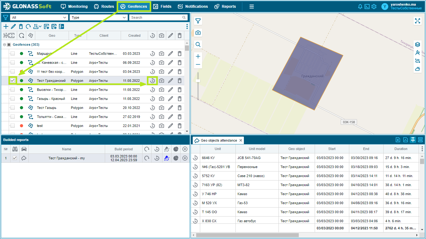
Task: Open the Type filter dropdown
Action: [99, 17]
